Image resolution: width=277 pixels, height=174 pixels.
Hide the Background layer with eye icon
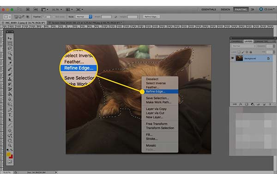[x=233, y=58]
